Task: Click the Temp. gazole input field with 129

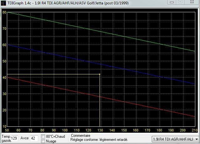Action: [x=14, y=138]
